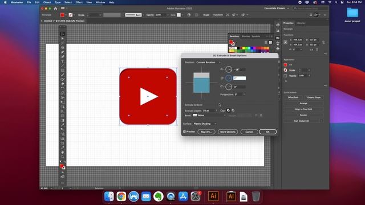The width and height of the screenshot is (365, 205).
Task: Toggle the Preview checkbox
Action: tap(184, 132)
